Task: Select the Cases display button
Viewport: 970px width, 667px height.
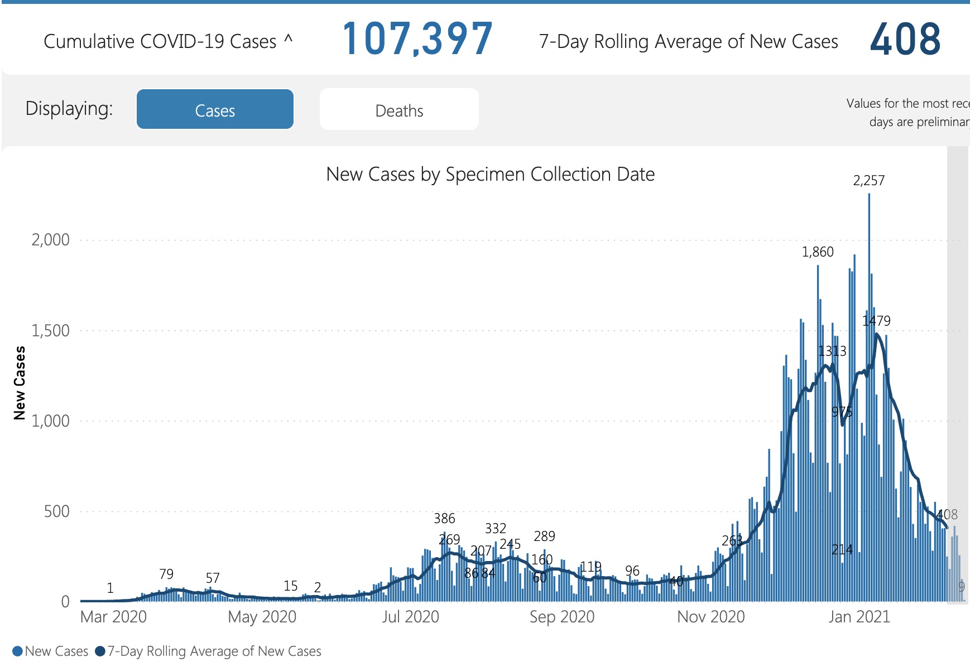Action: tap(215, 109)
